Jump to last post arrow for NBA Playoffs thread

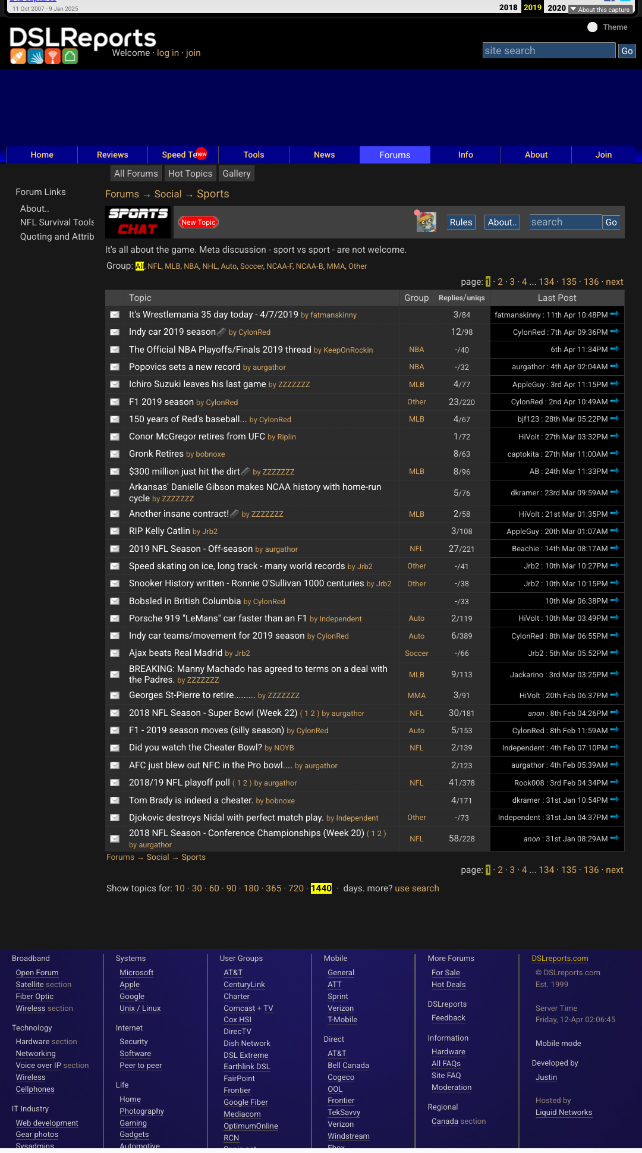615,349
